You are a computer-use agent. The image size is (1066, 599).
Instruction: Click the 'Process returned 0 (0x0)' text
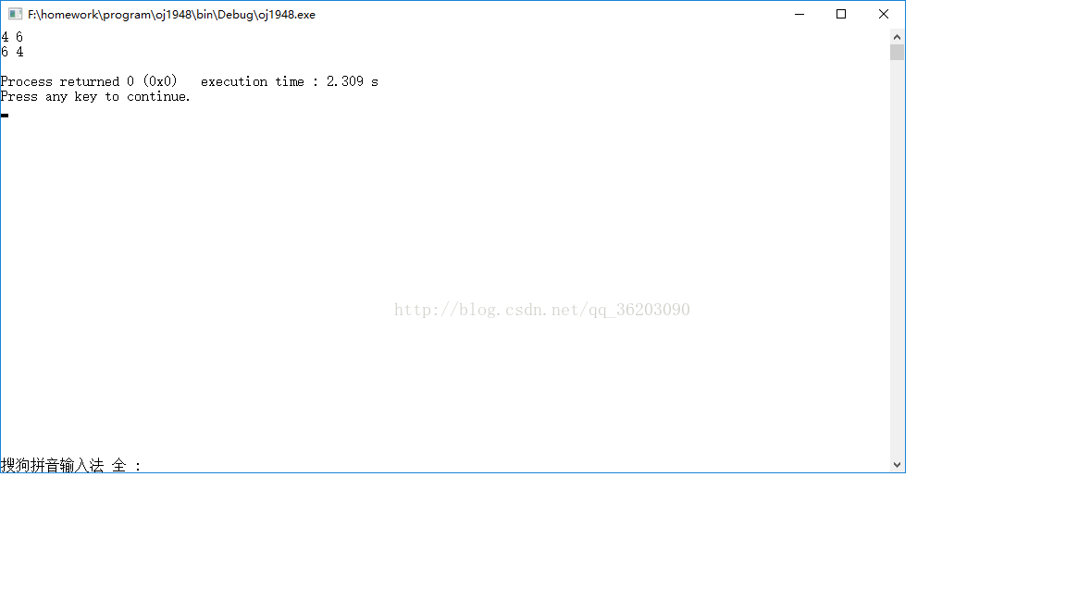coord(89,81)
